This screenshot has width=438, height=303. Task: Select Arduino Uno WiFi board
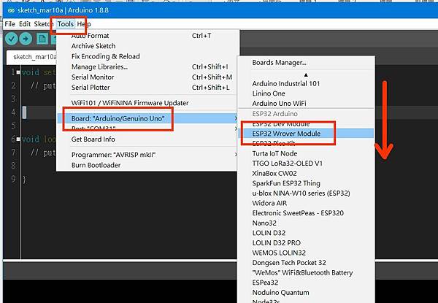[306, 104]
